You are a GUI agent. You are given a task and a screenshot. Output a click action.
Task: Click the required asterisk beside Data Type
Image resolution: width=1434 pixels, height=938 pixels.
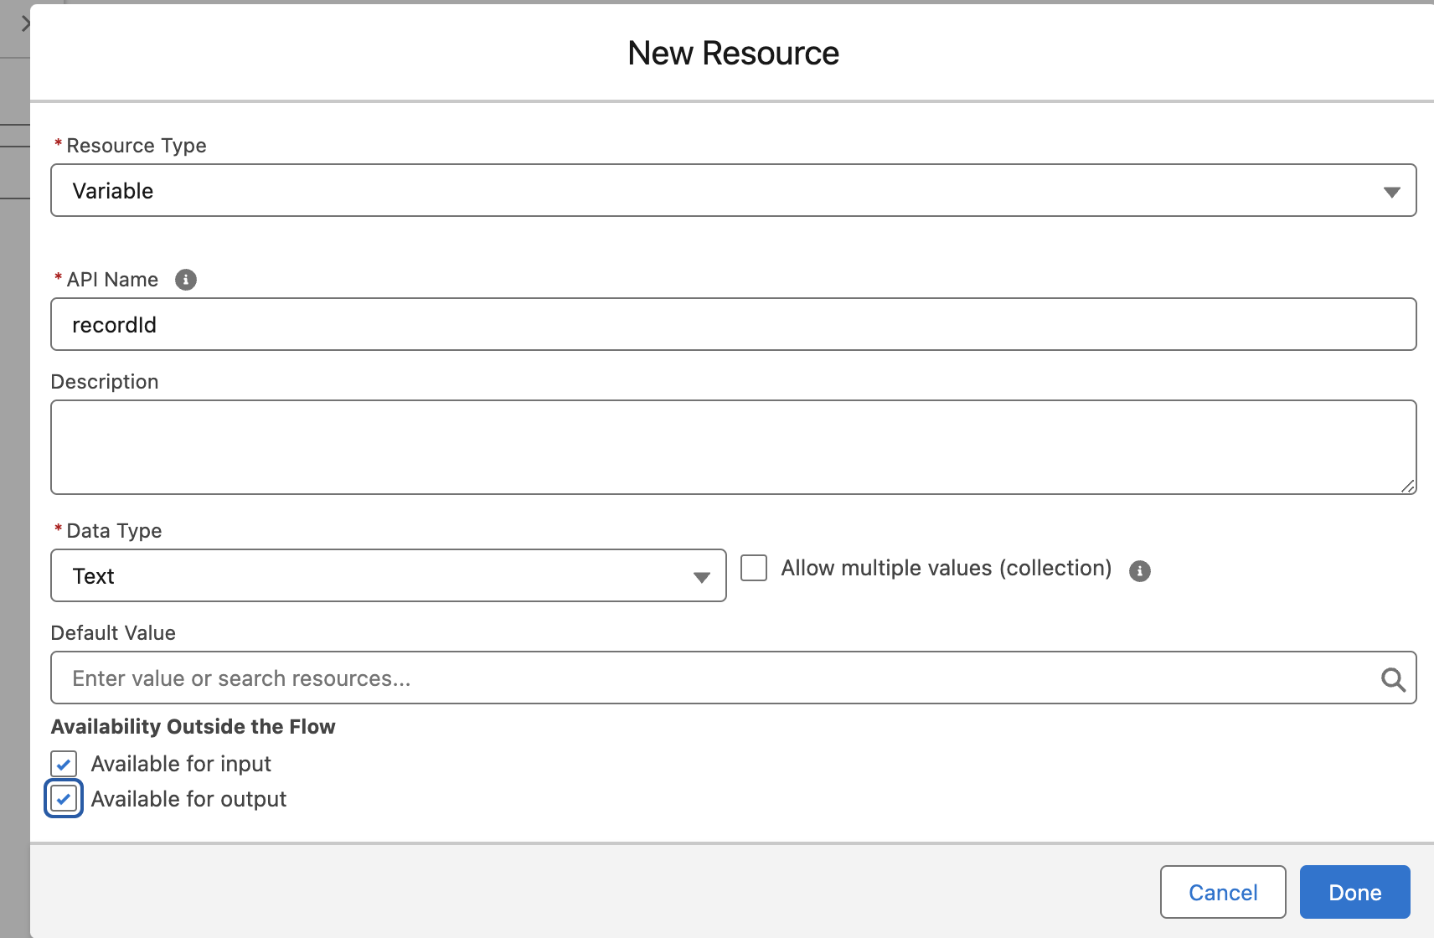57,529
